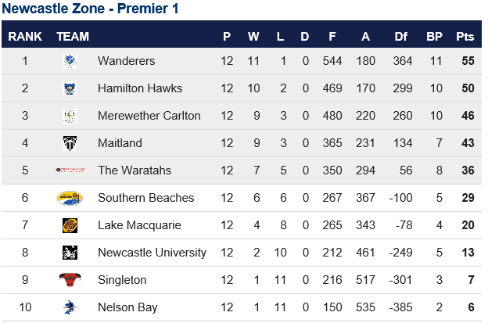Click the Pts column header

tap(465, 37)
